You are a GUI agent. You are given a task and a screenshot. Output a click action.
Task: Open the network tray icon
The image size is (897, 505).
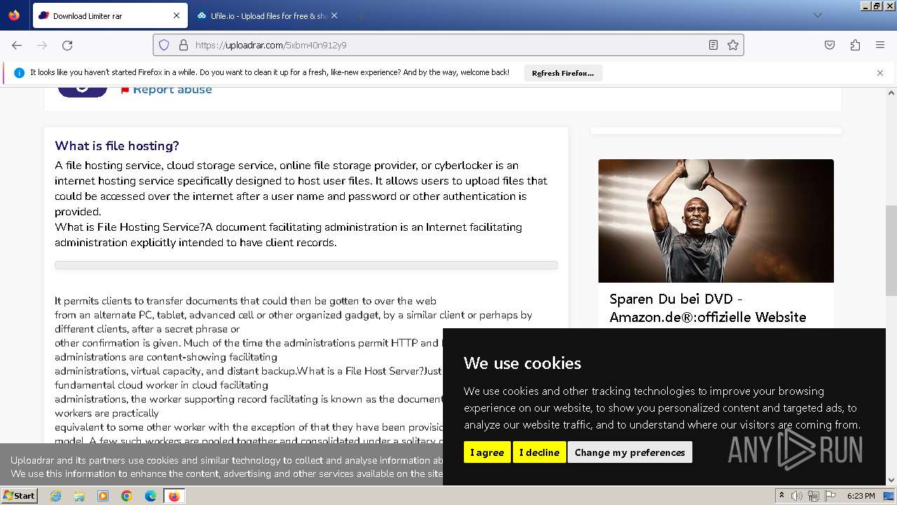pos(814,496)
